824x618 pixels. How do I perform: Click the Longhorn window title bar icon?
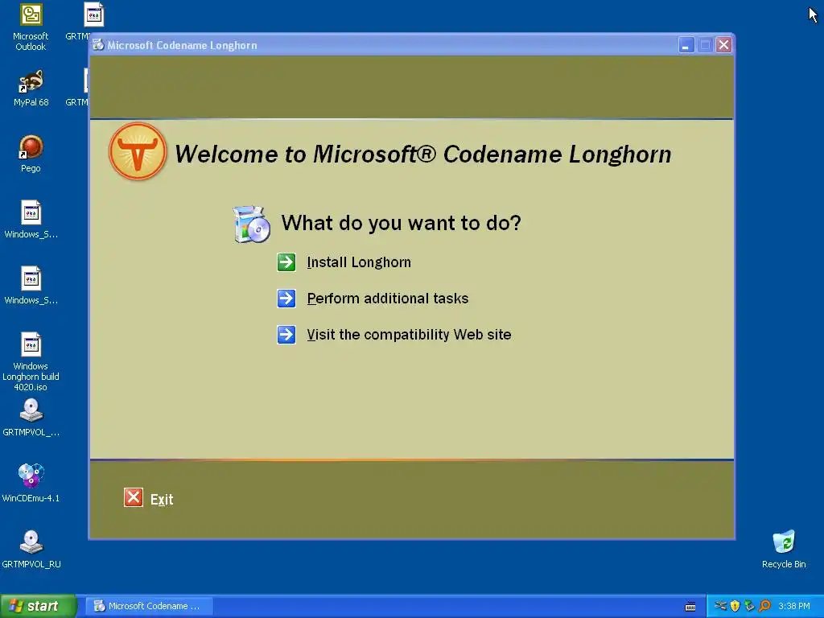click(x=98, y=45)
